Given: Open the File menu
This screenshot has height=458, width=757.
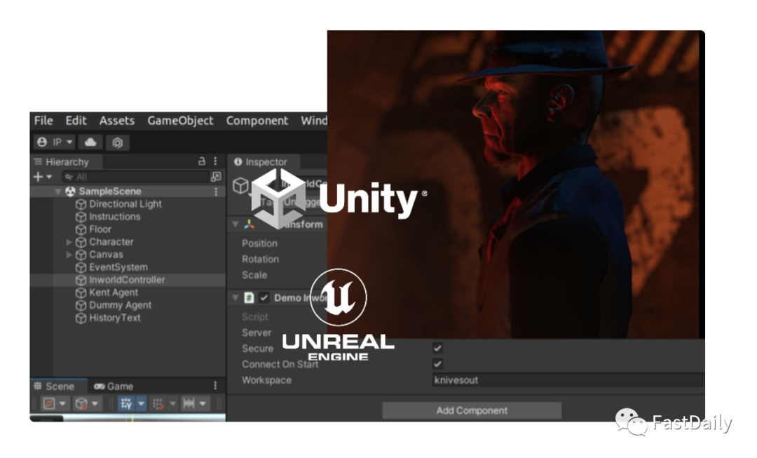Looking at the screenshot, I should click(x=43, y=121).
